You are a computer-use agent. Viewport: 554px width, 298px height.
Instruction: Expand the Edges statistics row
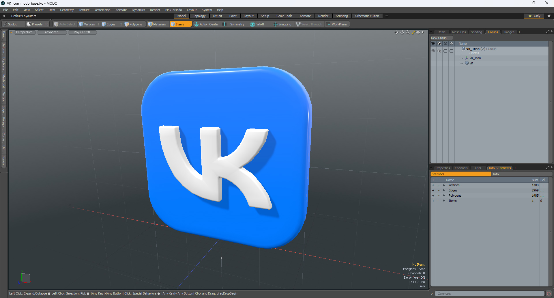click(x=444, y=190)
